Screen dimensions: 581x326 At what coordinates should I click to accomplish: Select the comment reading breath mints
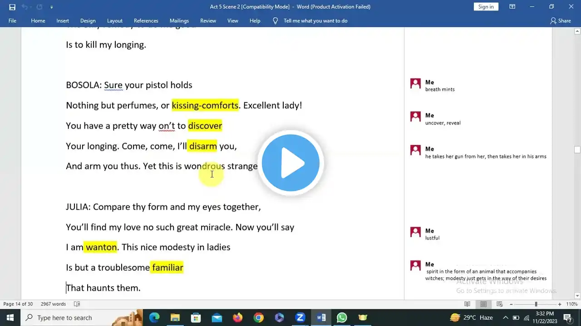440,90
